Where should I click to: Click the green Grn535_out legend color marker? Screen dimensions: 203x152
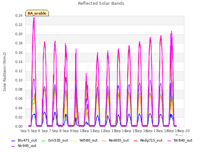point(44,141)
